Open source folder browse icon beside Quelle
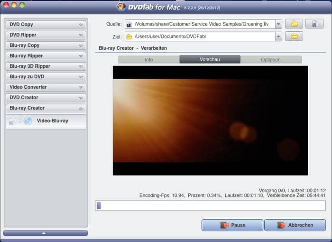 click(x=294, y=24)
